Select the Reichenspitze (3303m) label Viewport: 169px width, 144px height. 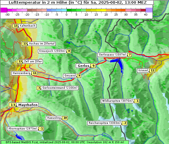point(104,123)
